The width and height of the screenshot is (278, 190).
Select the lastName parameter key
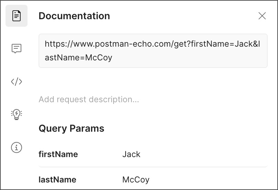pyautogui.click(x=57, y=180)
